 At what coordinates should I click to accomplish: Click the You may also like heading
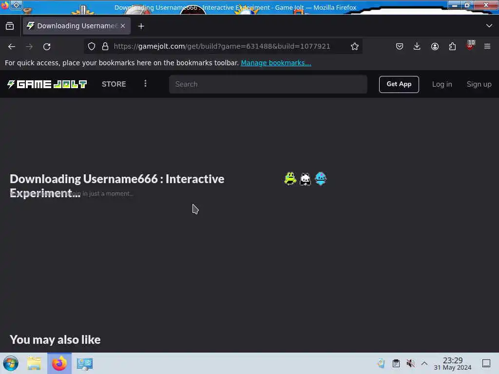point(55,339)
